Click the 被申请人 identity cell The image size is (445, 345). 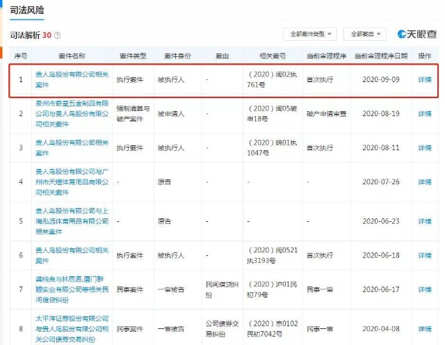point(171,114)
